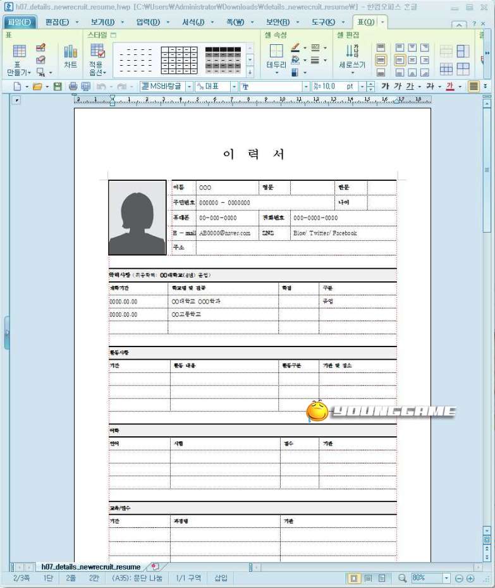Click the justify paragraph alignment icon

pos(474,86)
